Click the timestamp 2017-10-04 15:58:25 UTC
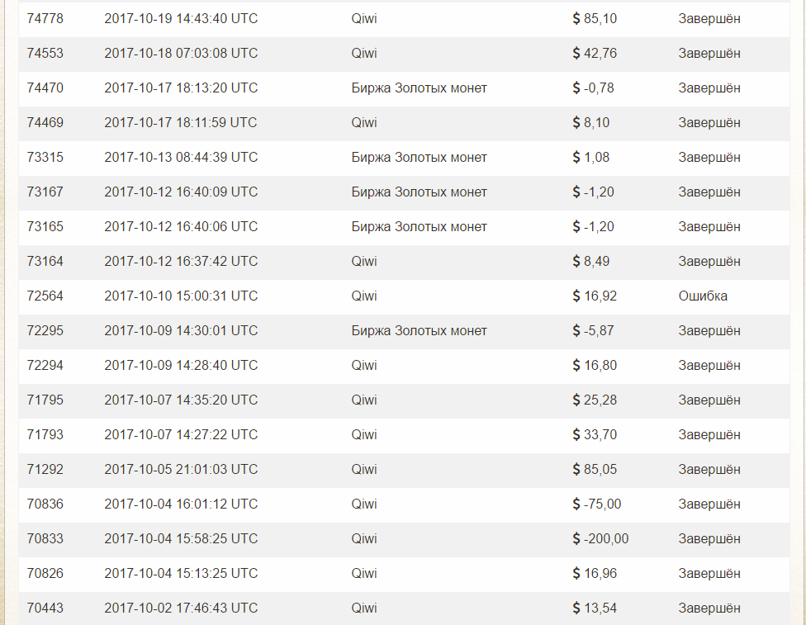 (181, 538)
